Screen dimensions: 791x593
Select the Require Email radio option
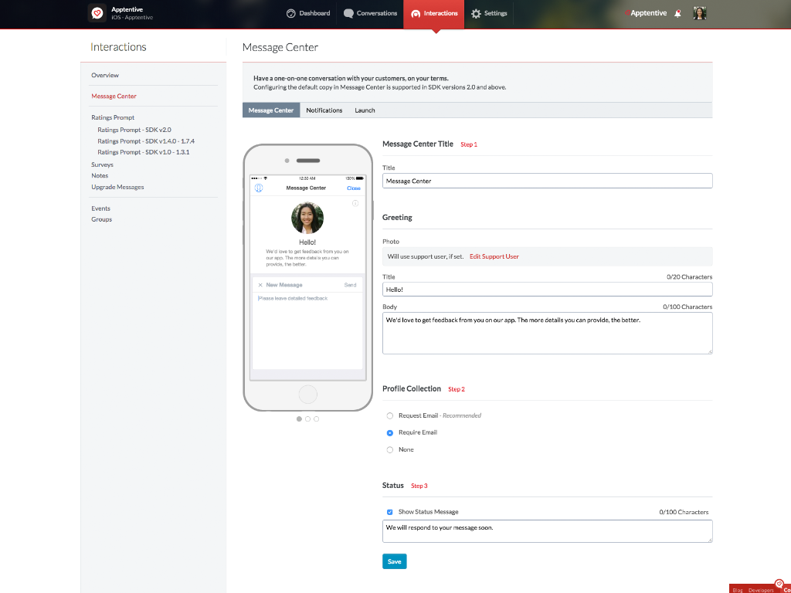pyautogui.click(x=390, y=432)
